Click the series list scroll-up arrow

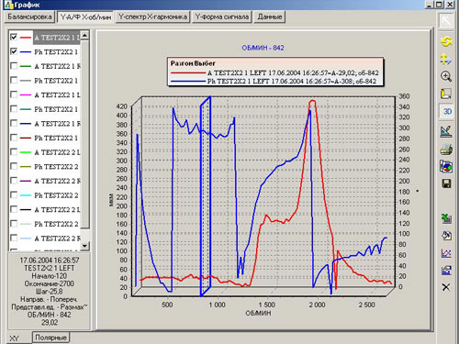[84, 36]
